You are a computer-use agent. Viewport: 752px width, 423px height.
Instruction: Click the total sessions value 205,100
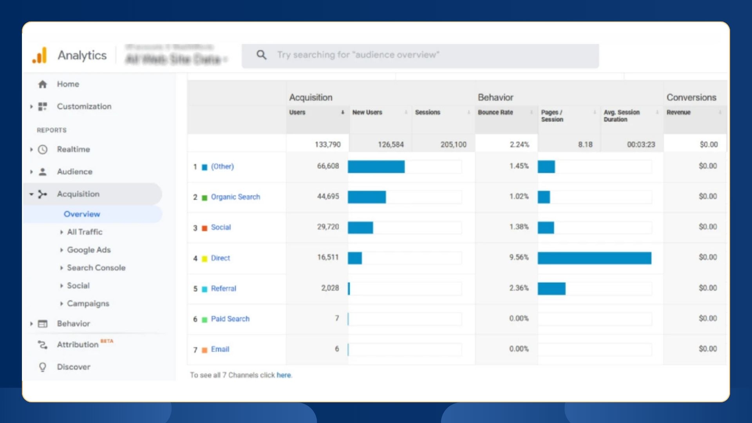coord(454,145)
